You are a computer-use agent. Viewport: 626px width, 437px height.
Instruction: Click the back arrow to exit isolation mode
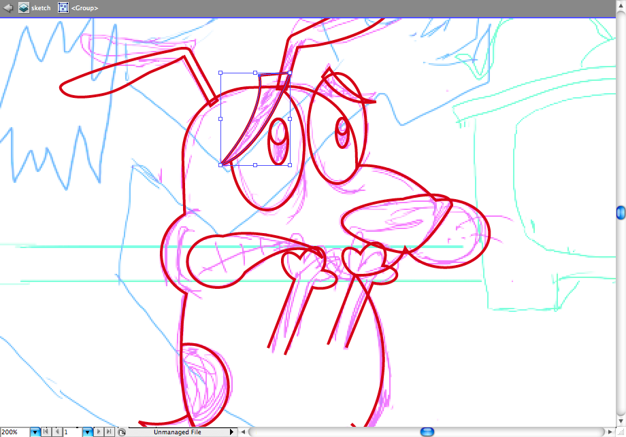coord(8,7)
